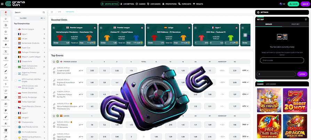Check the Premier League checkbox

[x=16, y=29]
